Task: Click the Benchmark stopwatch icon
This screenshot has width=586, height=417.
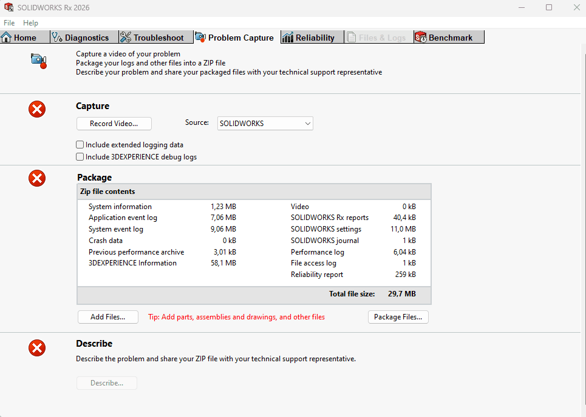Action: pos(421,38)
